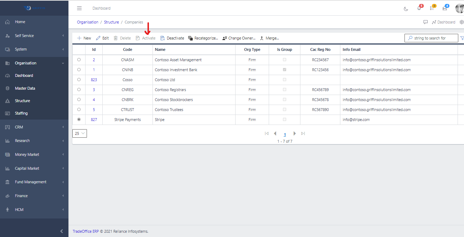Open Staffing in the sidebar
The width and height of the screenshot is (464, 237).
point(21,113)
